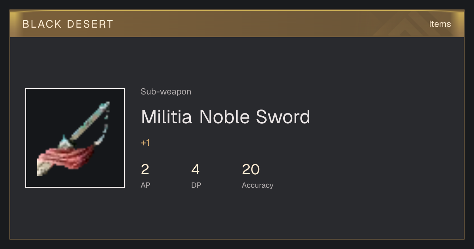Click the Militia Noble Sword item icon
Screen dimensions: 474x249
[75, 138]
